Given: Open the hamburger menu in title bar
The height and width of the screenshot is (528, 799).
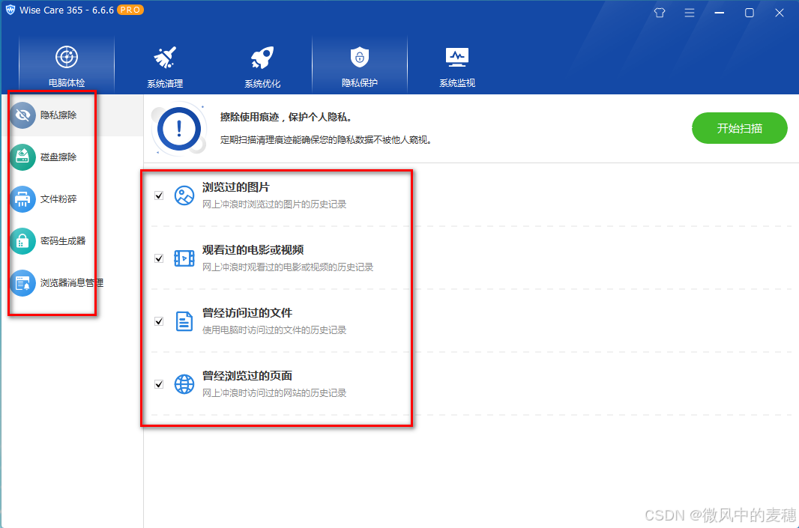Looking at the screenshot, I should point(690,13).
